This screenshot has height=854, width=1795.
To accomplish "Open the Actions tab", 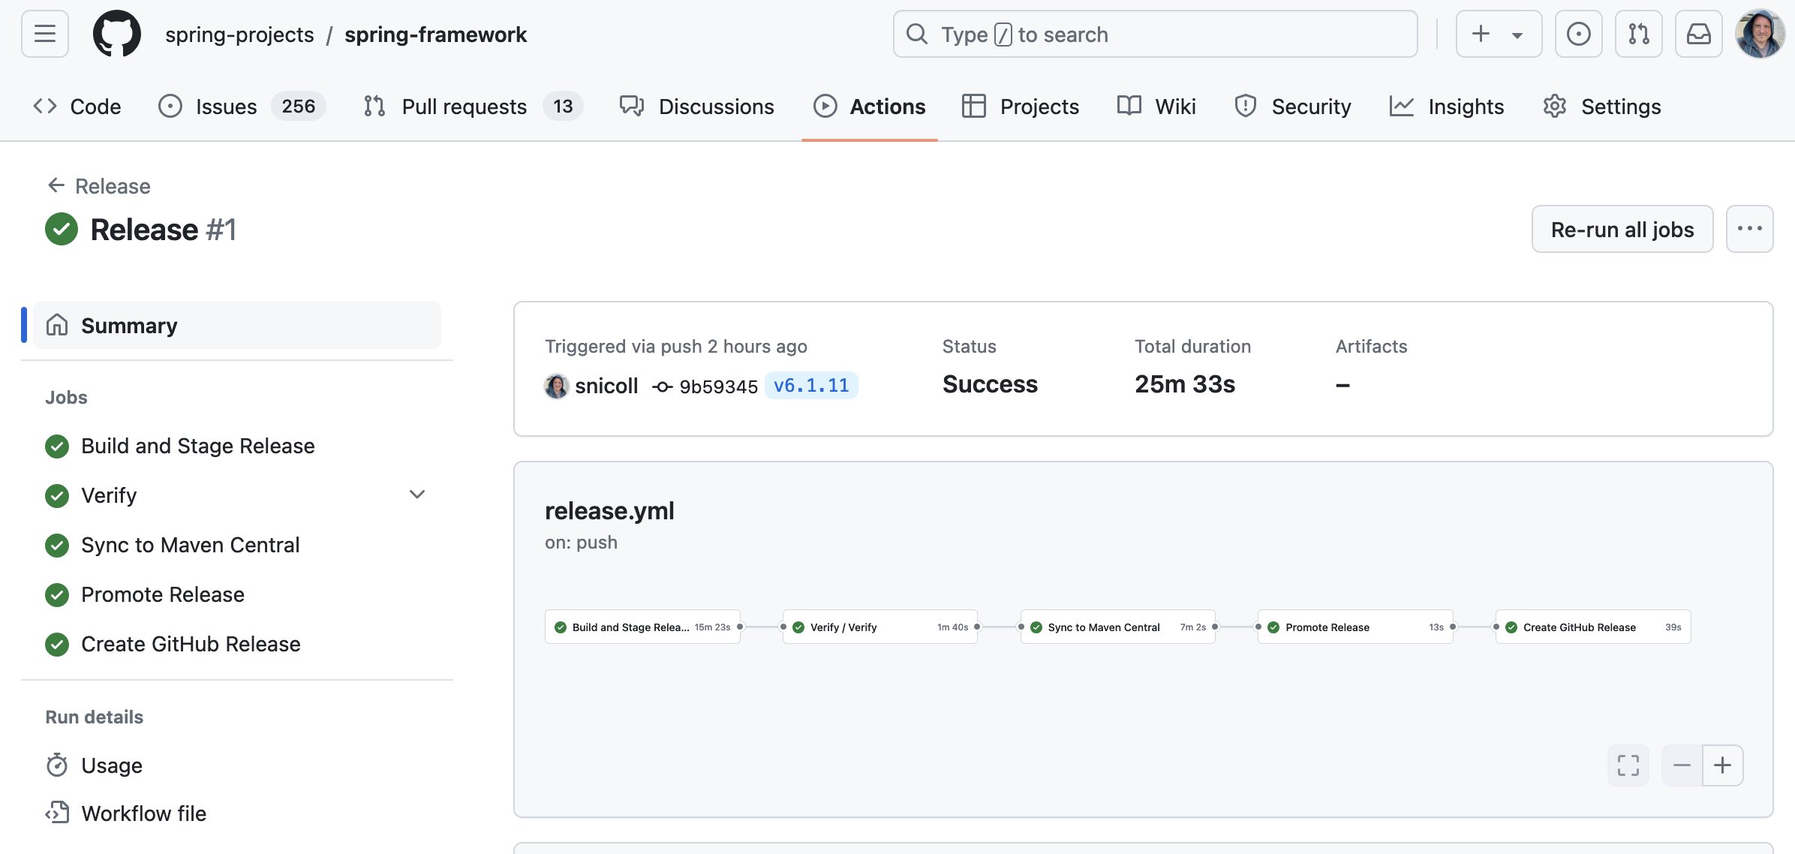I will coord(870,107).
